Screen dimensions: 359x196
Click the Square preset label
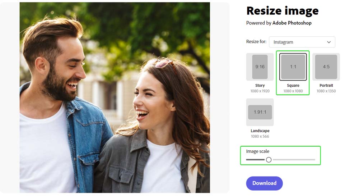[293, 85]
